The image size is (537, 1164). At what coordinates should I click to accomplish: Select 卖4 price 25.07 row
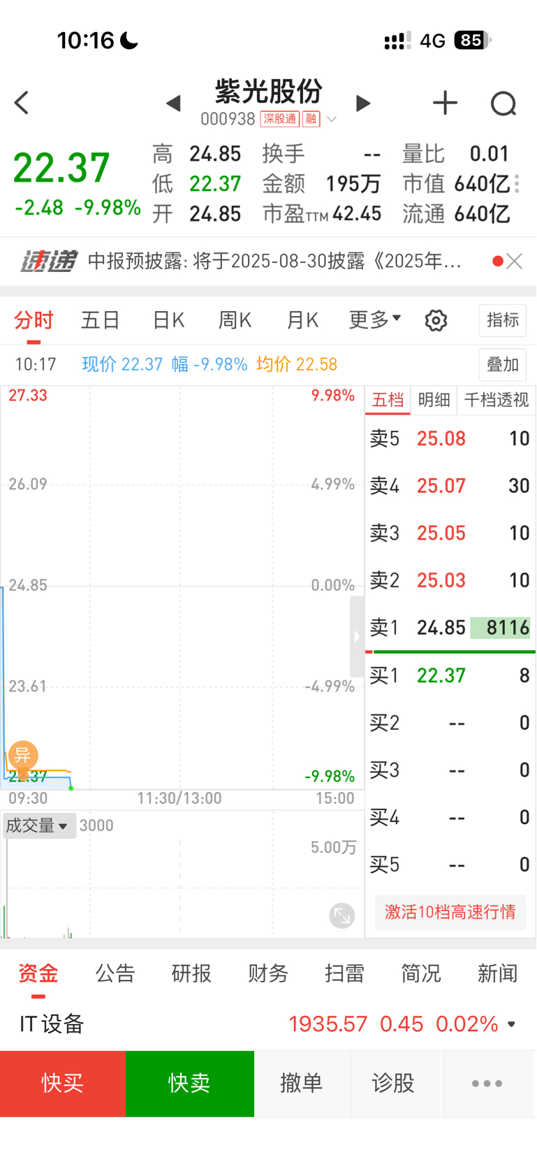450,486
